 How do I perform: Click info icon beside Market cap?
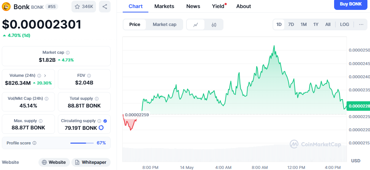pyautogui.click(x=68, y=53)
